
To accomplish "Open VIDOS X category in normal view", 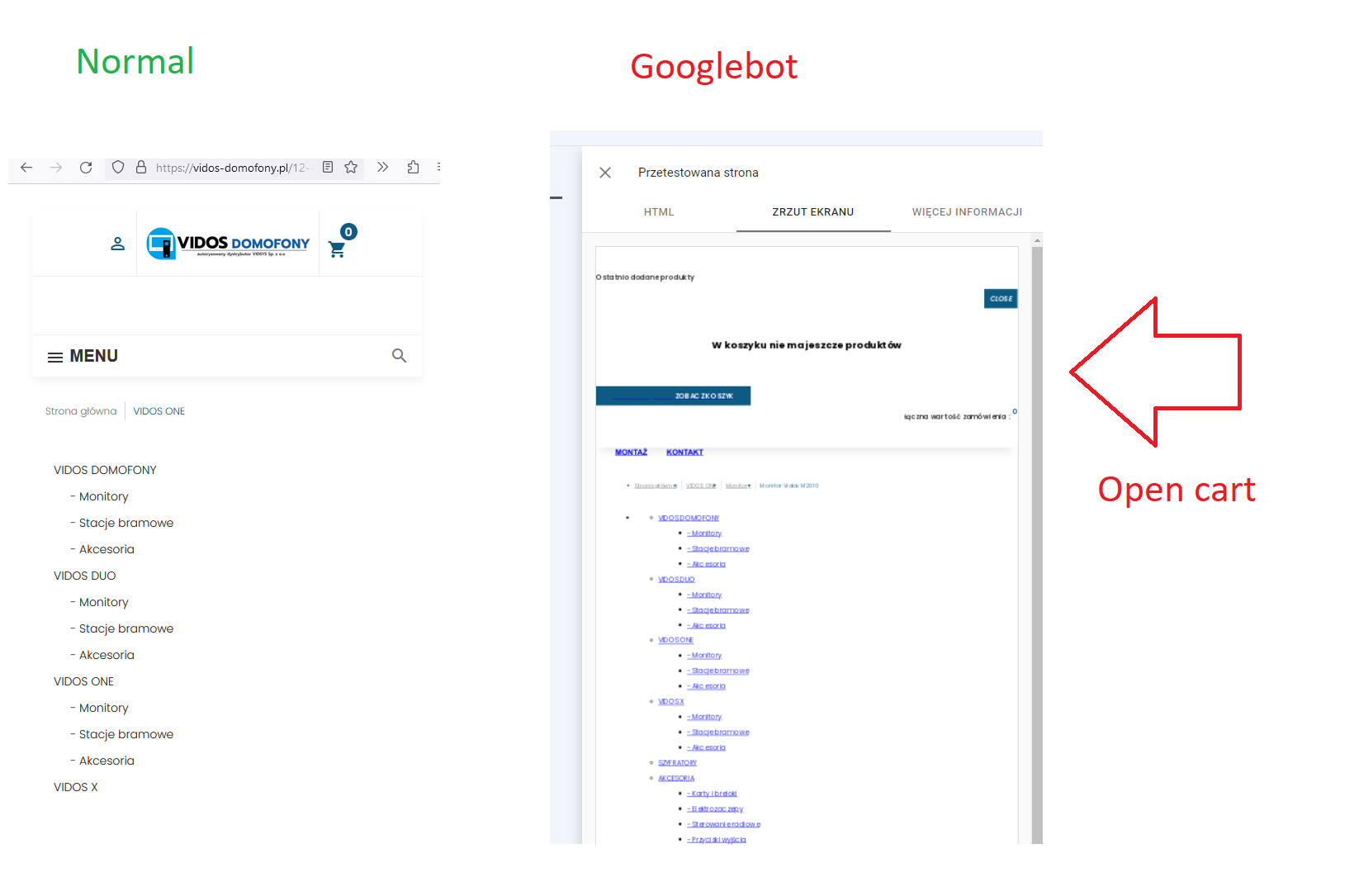I will pos(76,787).
